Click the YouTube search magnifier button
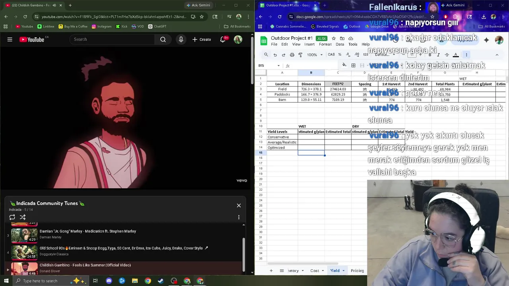The image size is (509, 286). point(163,39)
